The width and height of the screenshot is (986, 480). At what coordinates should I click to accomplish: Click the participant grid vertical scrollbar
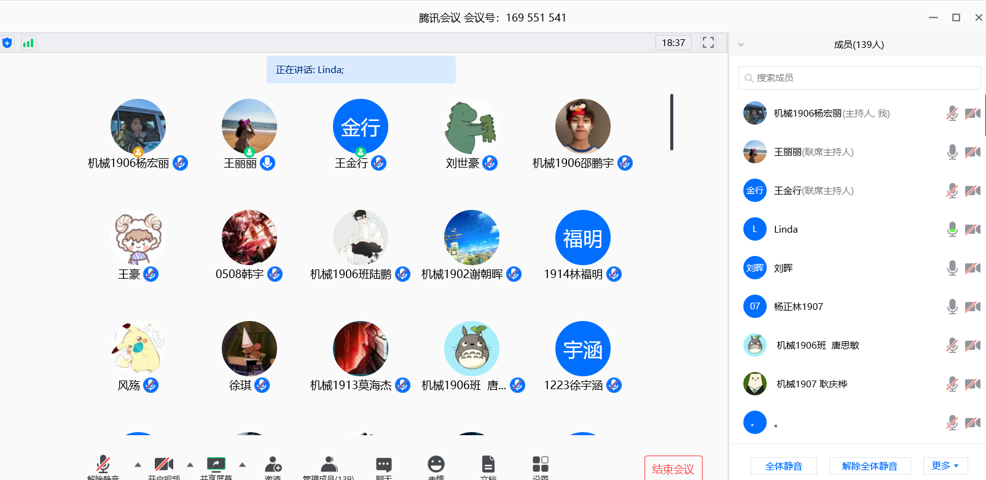tap(671, 122)
